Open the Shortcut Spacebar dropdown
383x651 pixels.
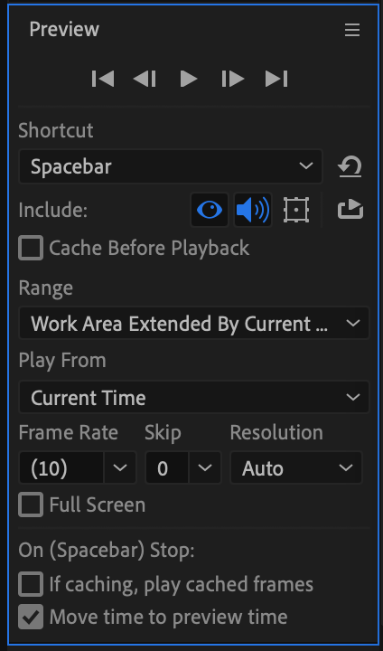(171, 166)
